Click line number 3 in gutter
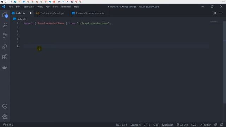 point(18,31)
